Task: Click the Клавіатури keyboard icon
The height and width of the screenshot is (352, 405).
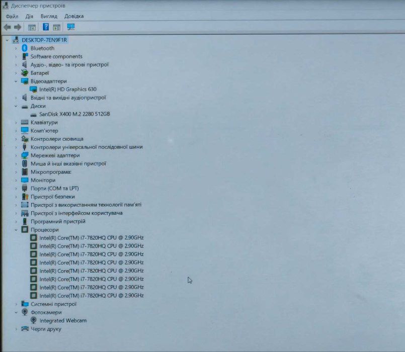Action: pyautogui.click(x=25, y=122)
